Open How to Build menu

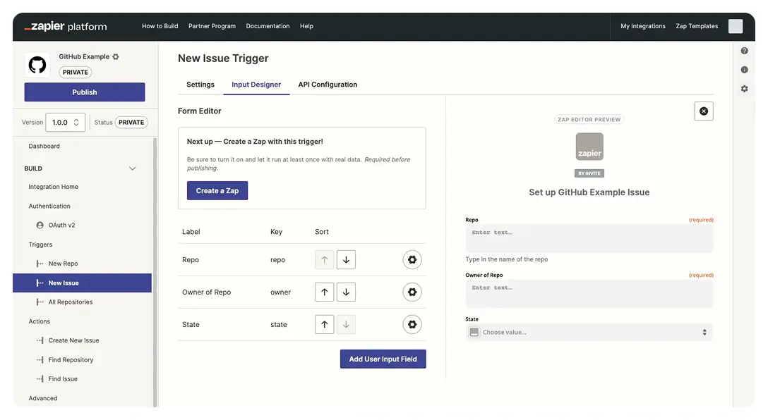(x=160, y=26)
